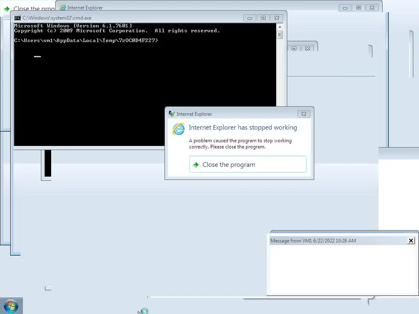
Task: Close the background Internet Explorer window
Action: 372,8
